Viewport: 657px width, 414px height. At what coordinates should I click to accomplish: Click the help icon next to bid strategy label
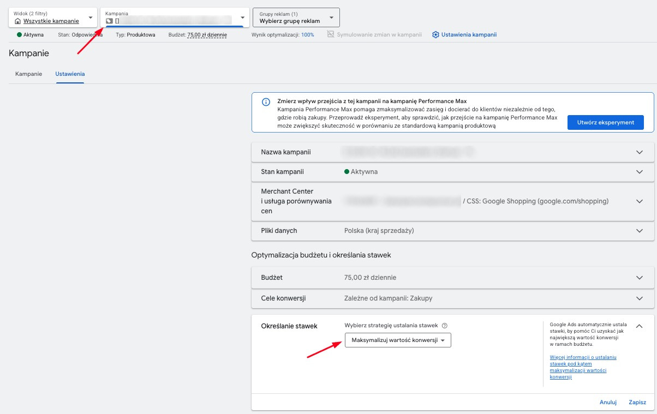[445, 326]
